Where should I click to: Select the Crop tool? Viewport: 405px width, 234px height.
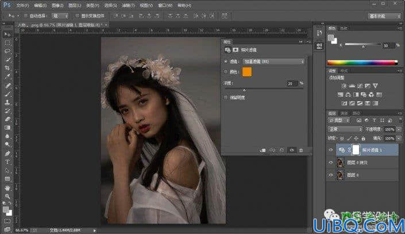pyautogui.click(x=7, y=68)
